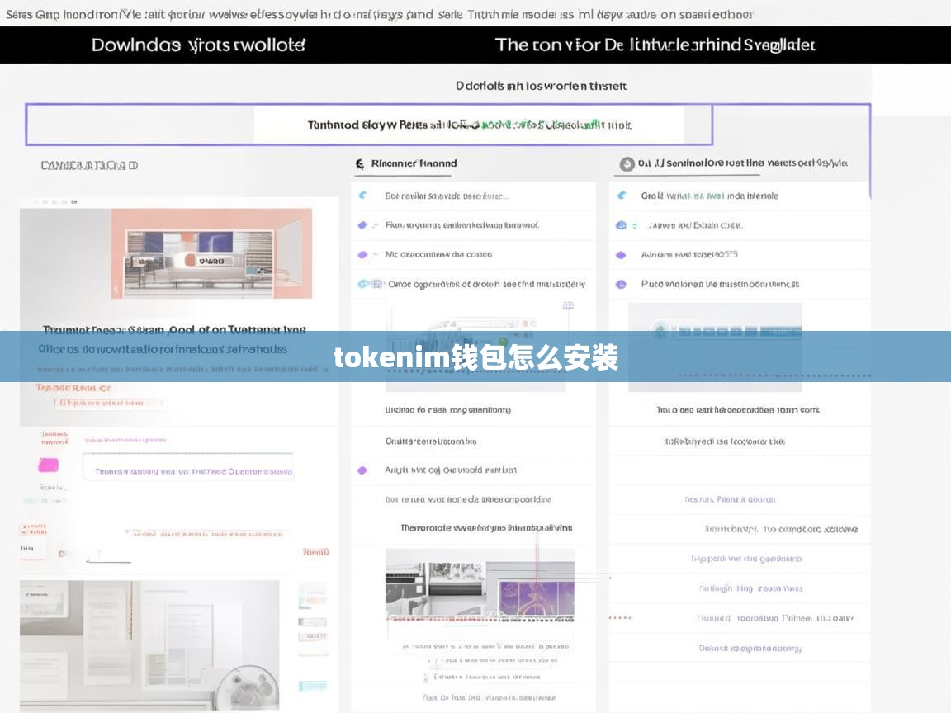Click the pink color swatch in left panel
Image resolution: width=951 pixels, height=713 pixels.
tap(49, 465)
